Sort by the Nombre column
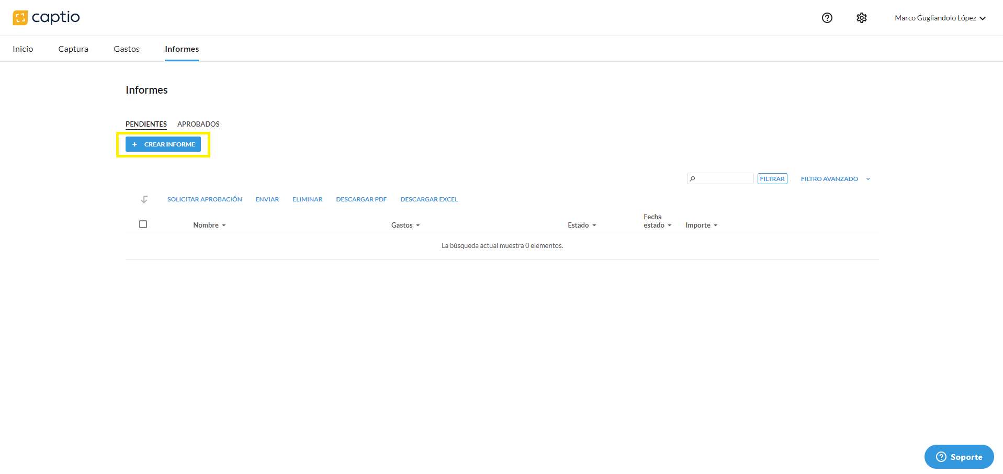Viewport: 1003px width, 474px height. tap(209, 225)
